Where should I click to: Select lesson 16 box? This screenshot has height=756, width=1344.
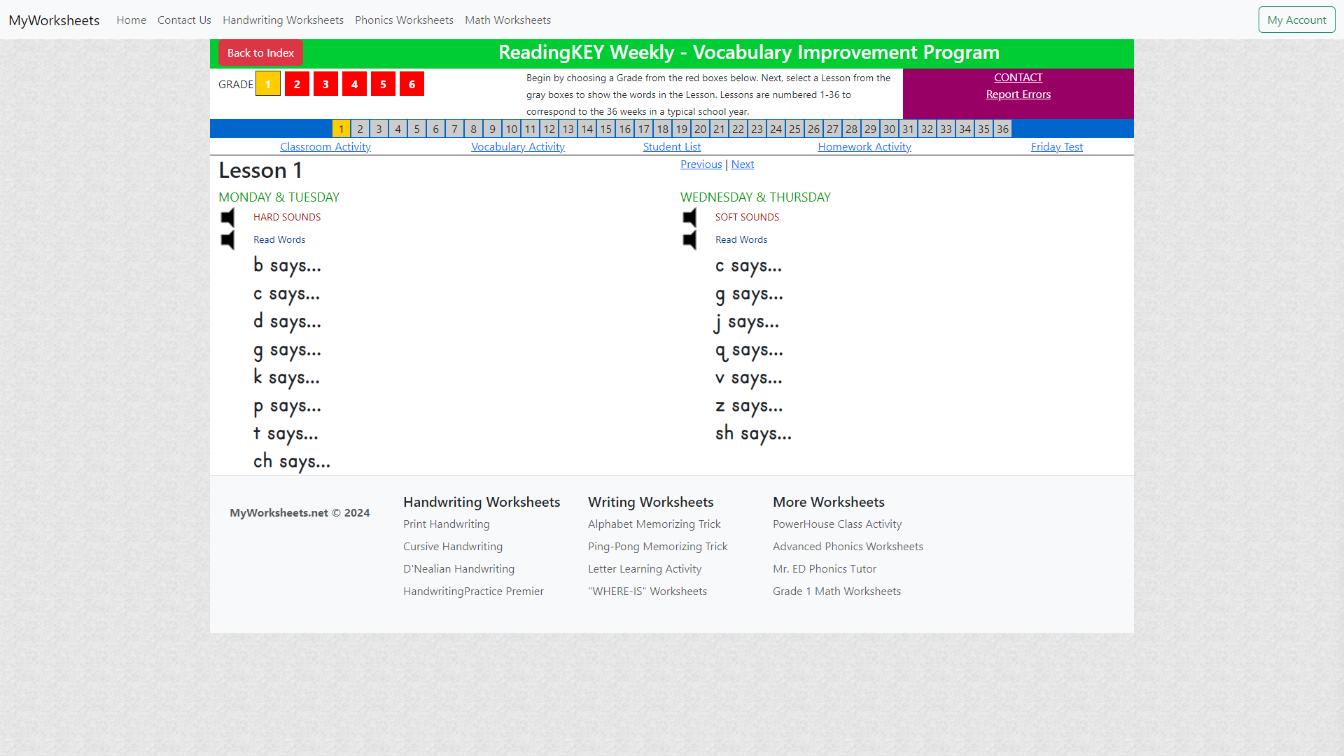(x=625, y=129)
